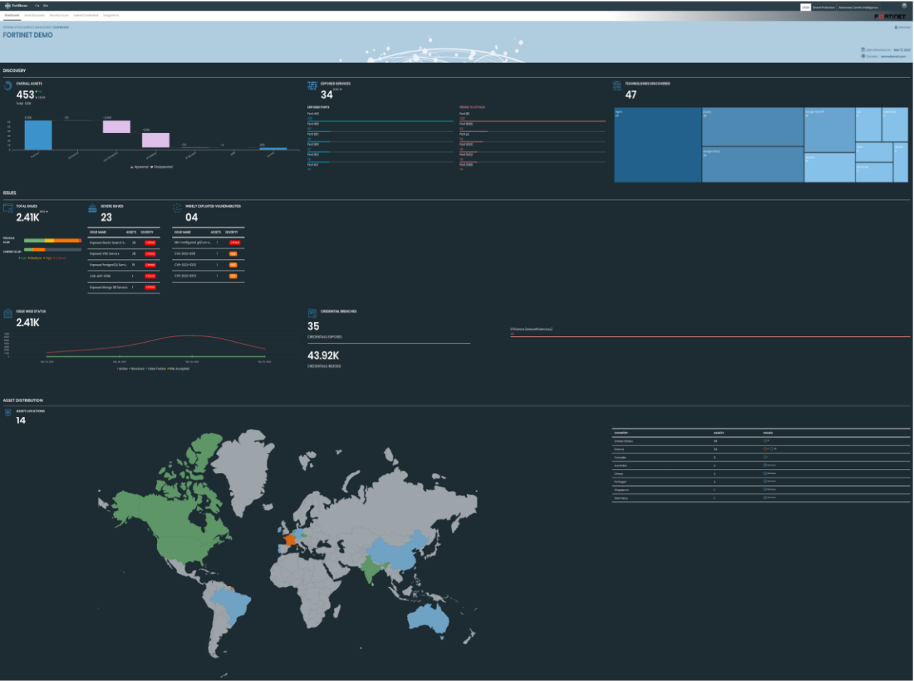The width and height of the screenshot is (914, 681).
Task: Switch to the Asset Discovery tab
Action: pyautogui.click(x=34, y=15)
